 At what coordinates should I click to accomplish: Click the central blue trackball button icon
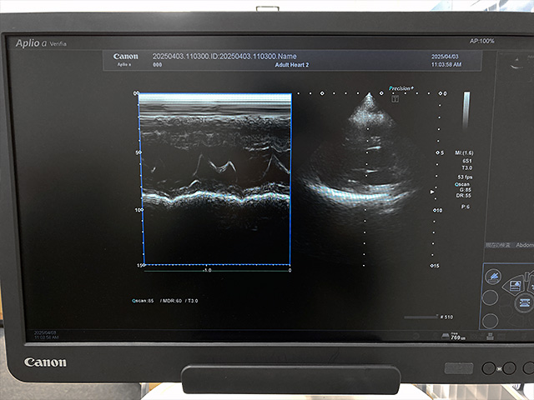525,302
